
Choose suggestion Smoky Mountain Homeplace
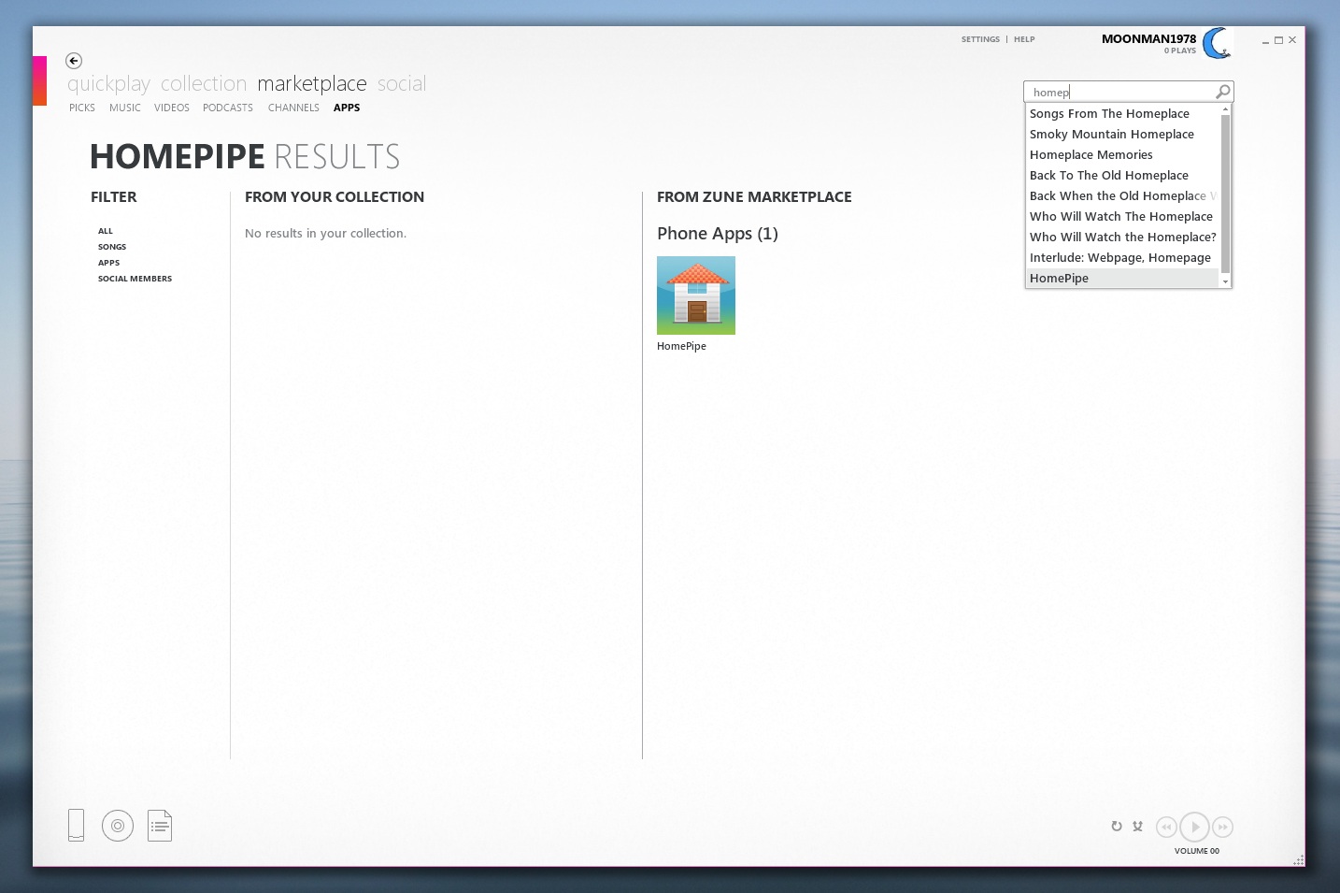pos(1122,134)
